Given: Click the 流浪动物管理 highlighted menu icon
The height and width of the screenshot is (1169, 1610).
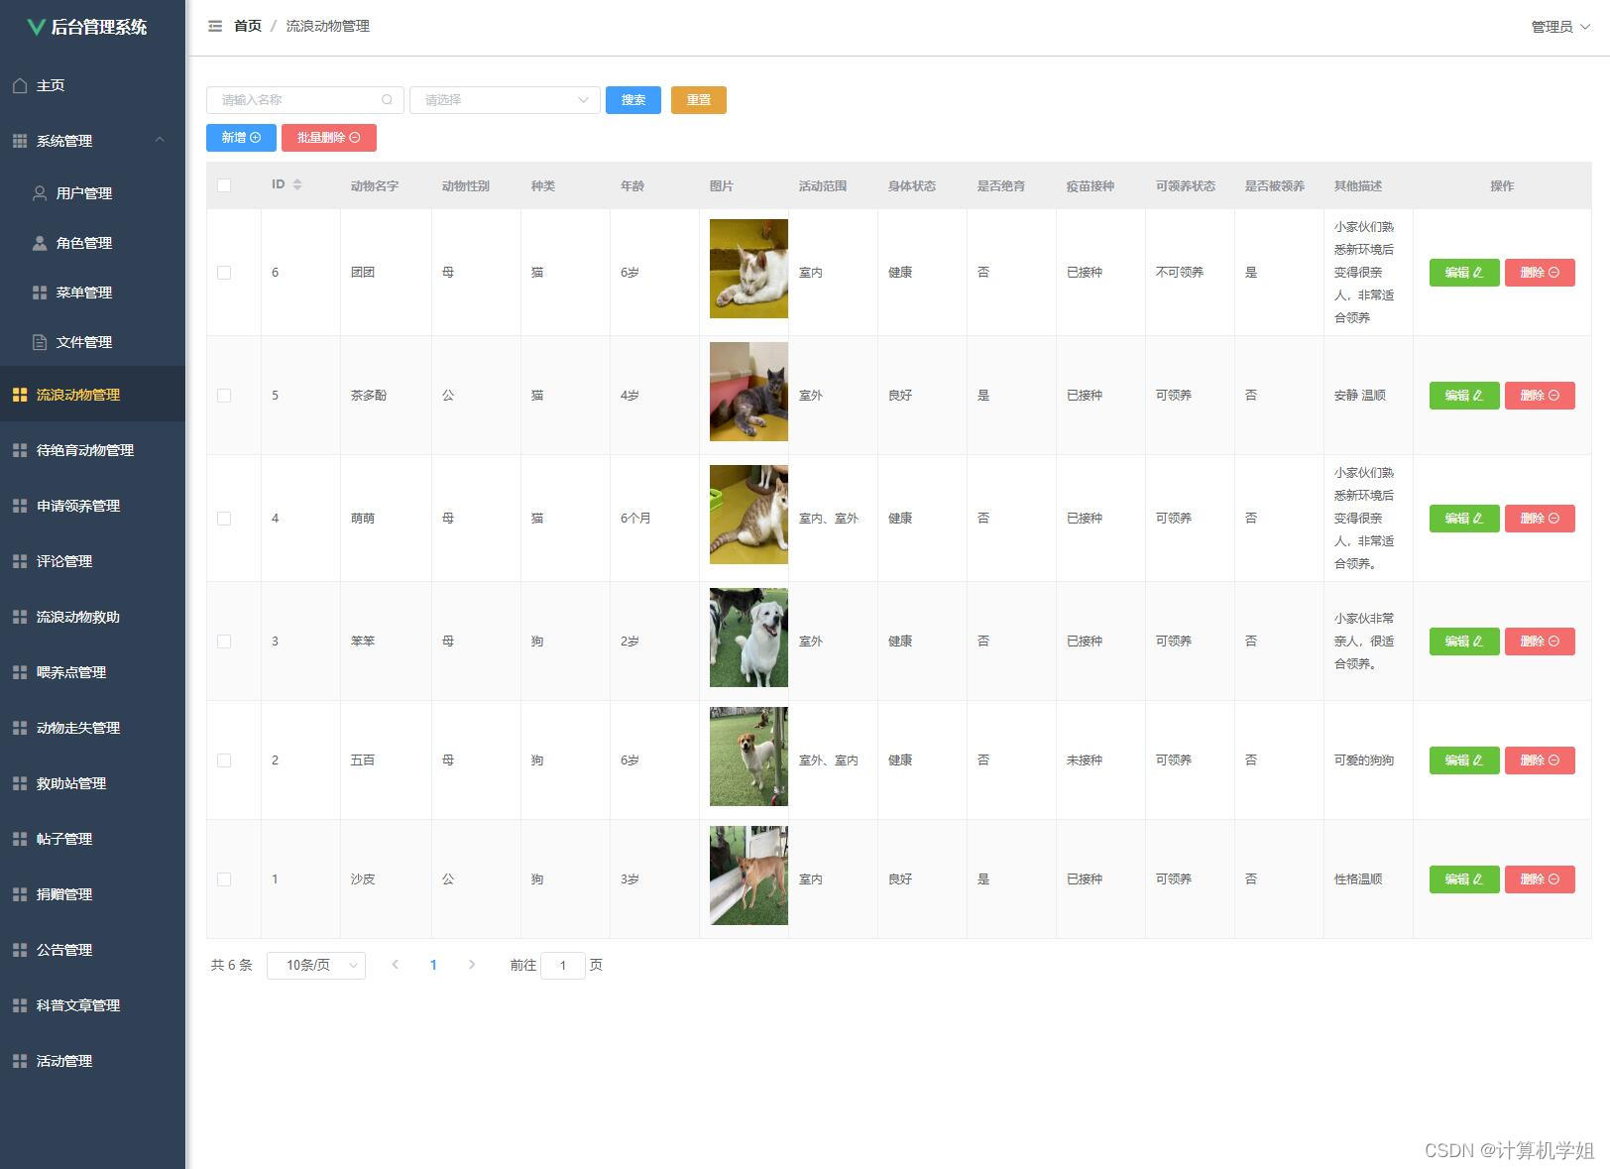Looking at the screenshot, I should (x=20, y=395).
